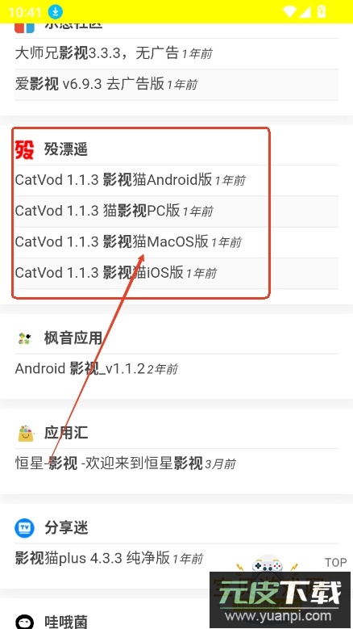The image size is (353, 629).
Task: Tap the 枫音应用 colorful source icon
Action: pos(24,338)
